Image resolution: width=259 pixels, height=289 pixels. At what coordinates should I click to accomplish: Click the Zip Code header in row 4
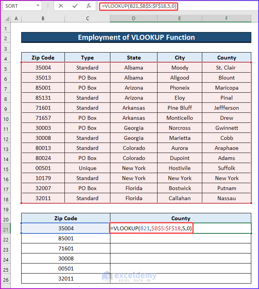(43, 58)
